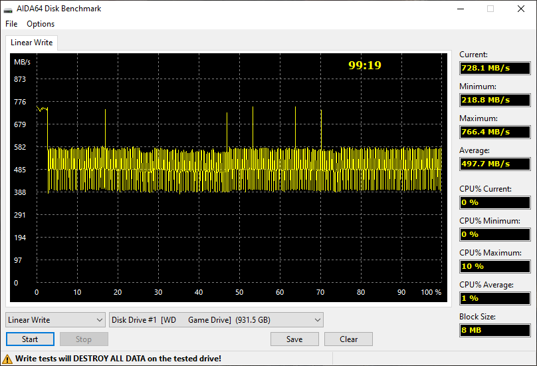This screenshot has width=537, height=366.
Task: Click the CPU% Maximum 10 % field
Action: click(x=495, y=266)
